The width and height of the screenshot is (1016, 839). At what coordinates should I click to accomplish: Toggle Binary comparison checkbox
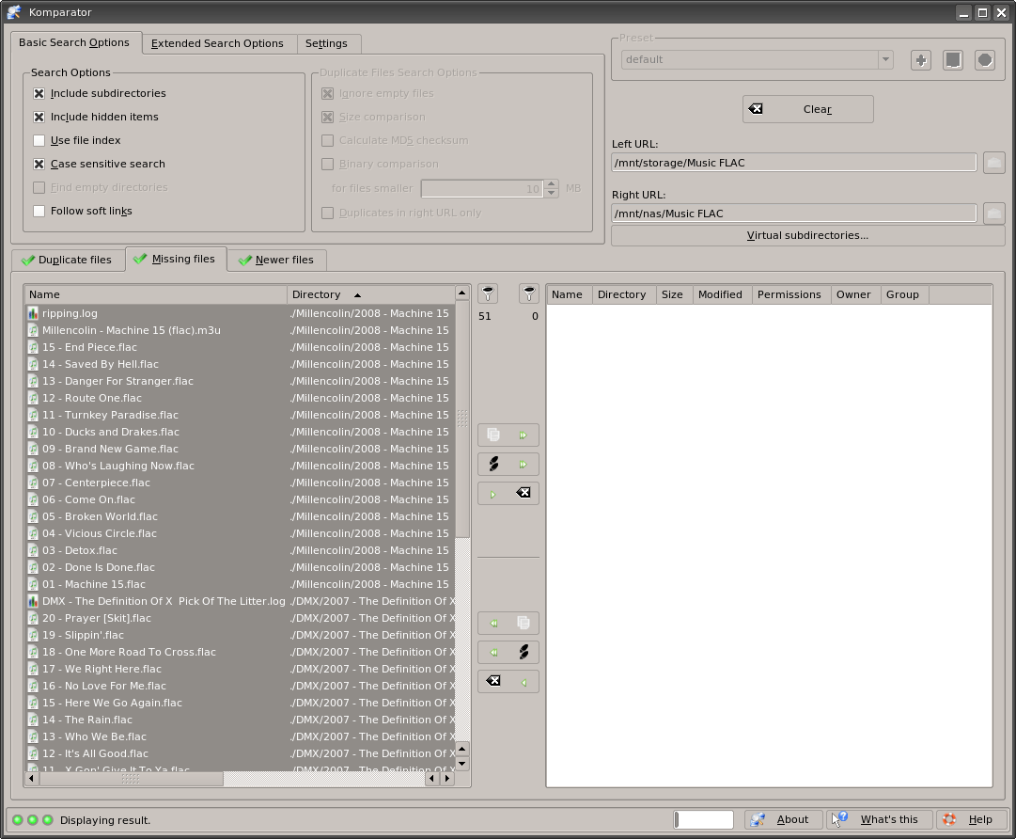tap(328, 164)
